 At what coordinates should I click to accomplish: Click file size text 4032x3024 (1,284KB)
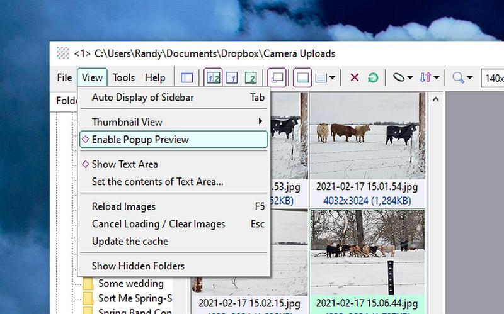point(367,201)
